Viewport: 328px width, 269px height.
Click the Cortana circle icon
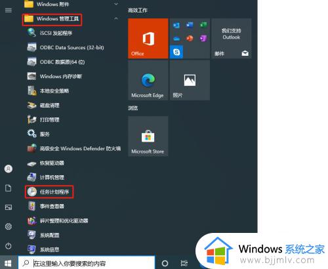165,263
